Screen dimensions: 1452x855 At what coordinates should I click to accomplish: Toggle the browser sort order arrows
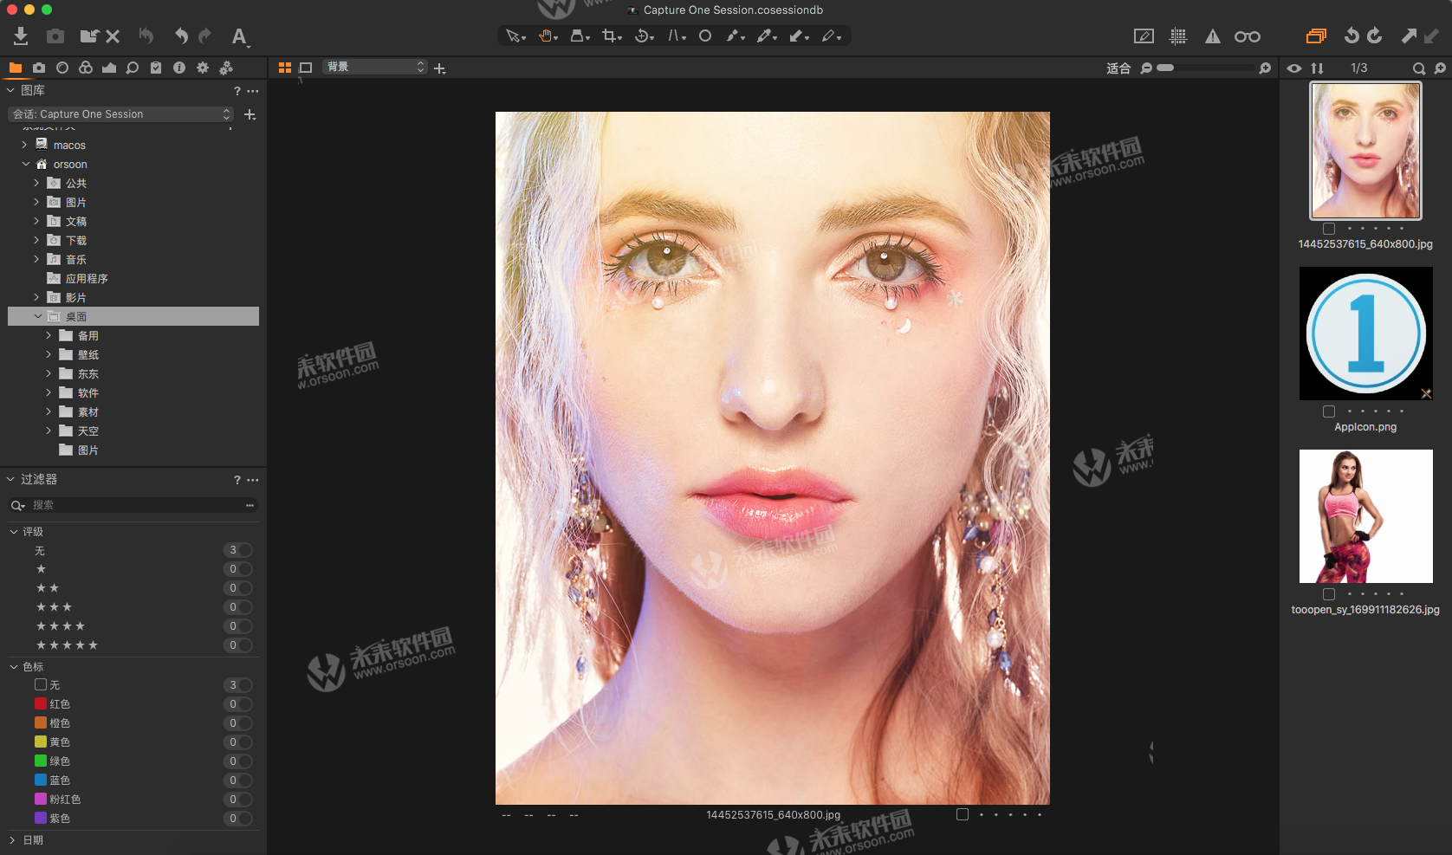point(1317,68)
